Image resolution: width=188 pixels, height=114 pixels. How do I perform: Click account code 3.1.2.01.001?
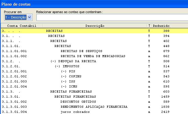point(14,71)
